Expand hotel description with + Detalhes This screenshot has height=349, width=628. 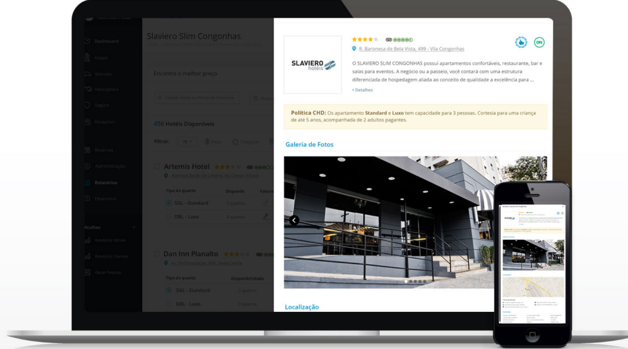[362, 90]
